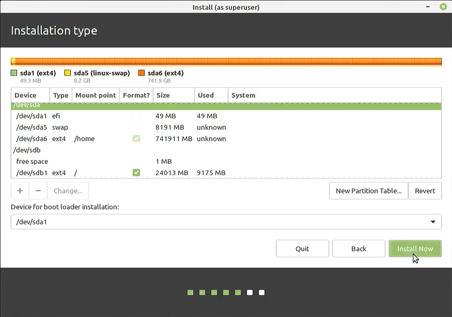This screenshot has height=317, width=452.
Task: Click the yellow sda5 linux-swap legend swatch
Action: pyautogui.click(x=68, y=73)
